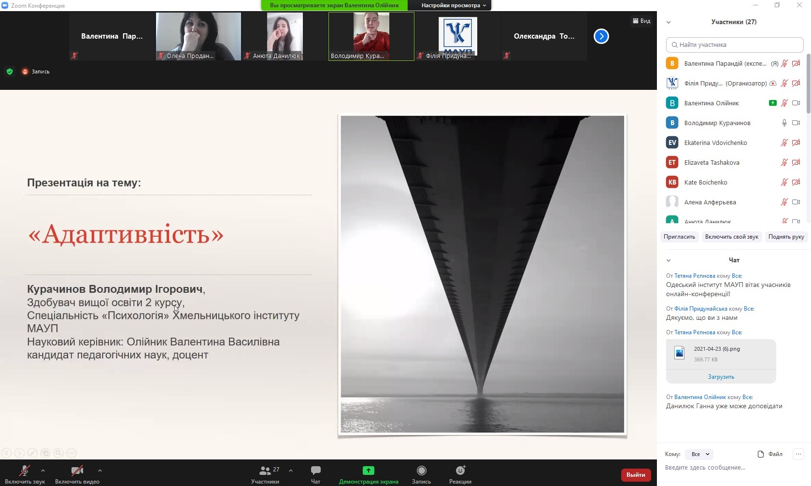This screenshot has width=811, height=486.
Task: Open Настройки просмотра dropdown
Action: click(x=453, y=5)
